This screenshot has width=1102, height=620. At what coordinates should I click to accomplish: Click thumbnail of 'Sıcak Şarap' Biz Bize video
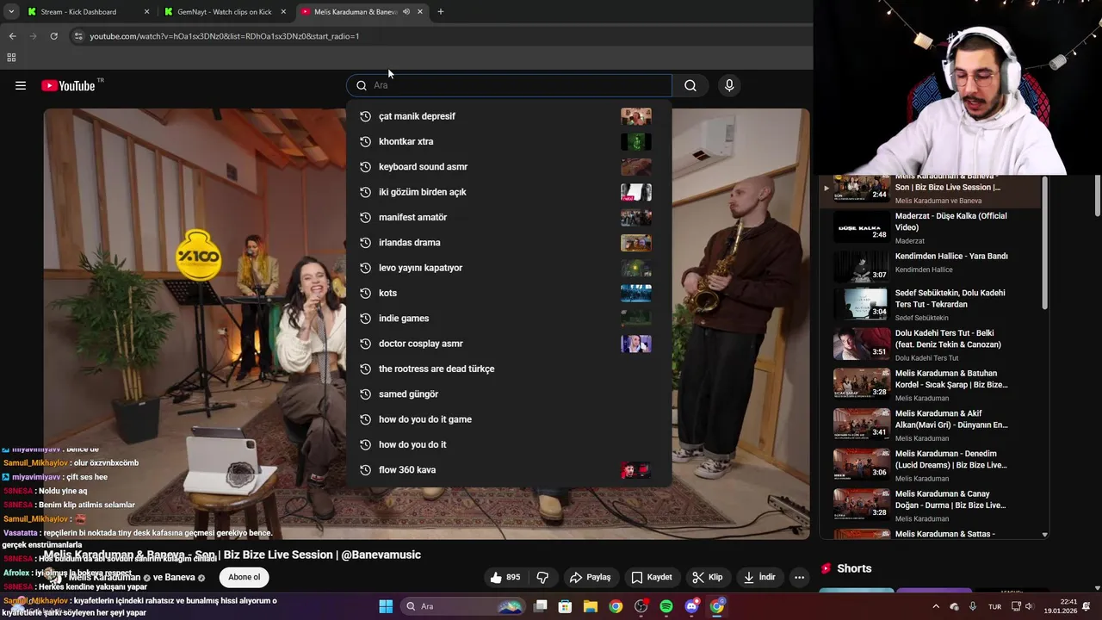(862, 384)
